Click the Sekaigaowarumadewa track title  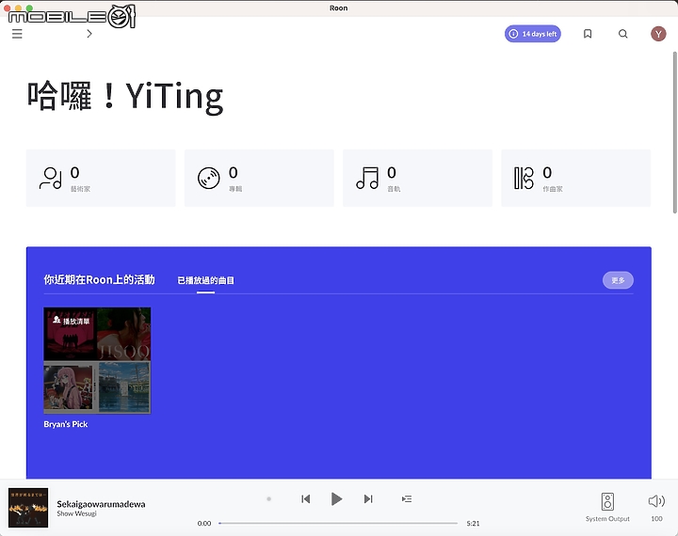[x=101, y=504]
